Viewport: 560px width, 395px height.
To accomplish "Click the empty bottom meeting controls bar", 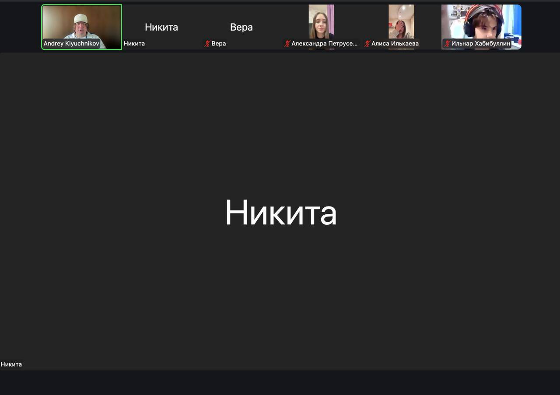I will pyautogui.click(x=280, y=383).
